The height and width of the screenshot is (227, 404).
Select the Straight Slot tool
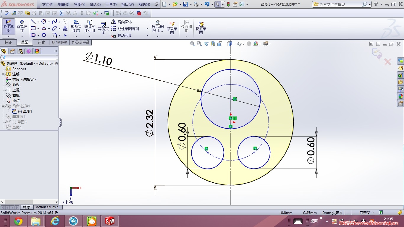(33, 35)
